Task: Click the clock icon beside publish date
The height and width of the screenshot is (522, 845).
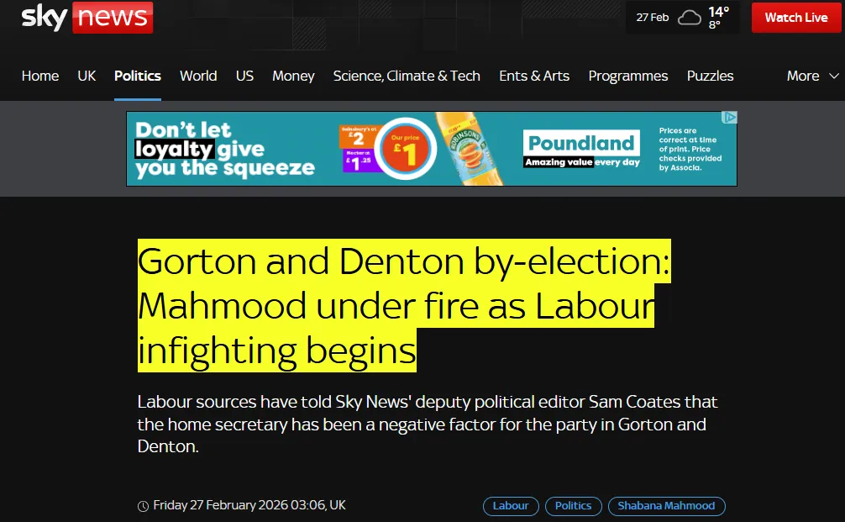Action: tap(143, 506)
